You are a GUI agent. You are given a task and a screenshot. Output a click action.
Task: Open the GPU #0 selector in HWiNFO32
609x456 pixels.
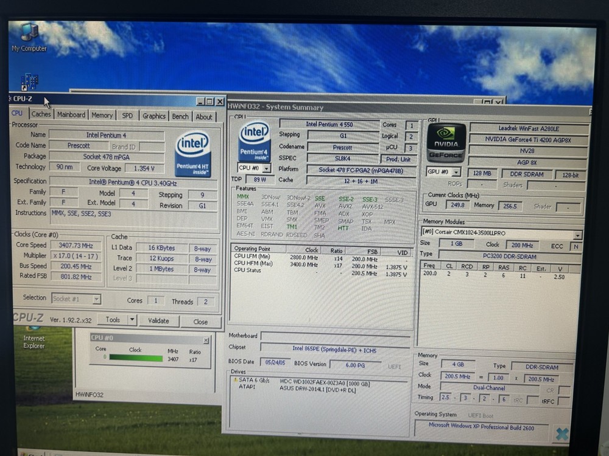click(443, 171)
